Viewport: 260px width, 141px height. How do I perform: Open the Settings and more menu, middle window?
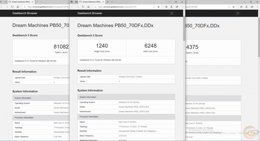pos(182,7)
